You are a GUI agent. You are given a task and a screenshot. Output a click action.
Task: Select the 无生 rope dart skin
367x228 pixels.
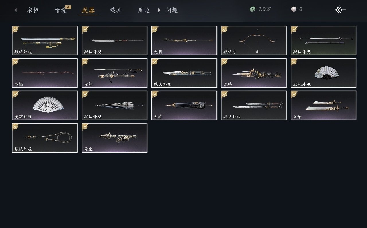click(115, 138)
